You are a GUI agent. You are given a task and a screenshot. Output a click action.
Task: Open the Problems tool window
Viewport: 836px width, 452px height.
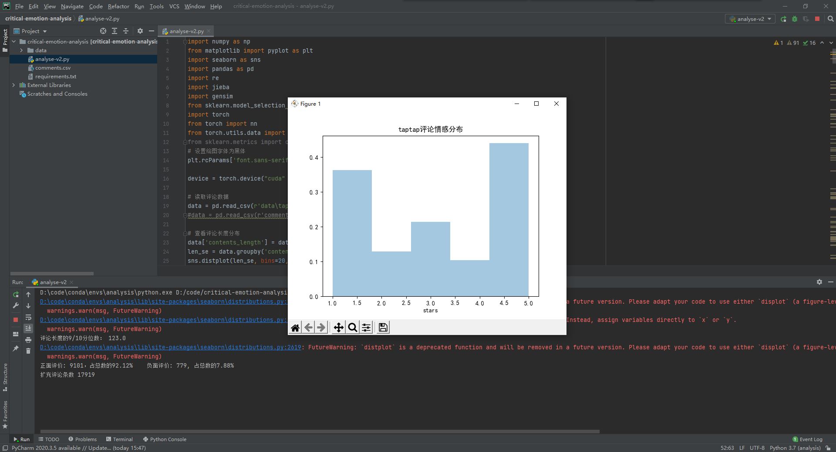[x=82, y=439]
